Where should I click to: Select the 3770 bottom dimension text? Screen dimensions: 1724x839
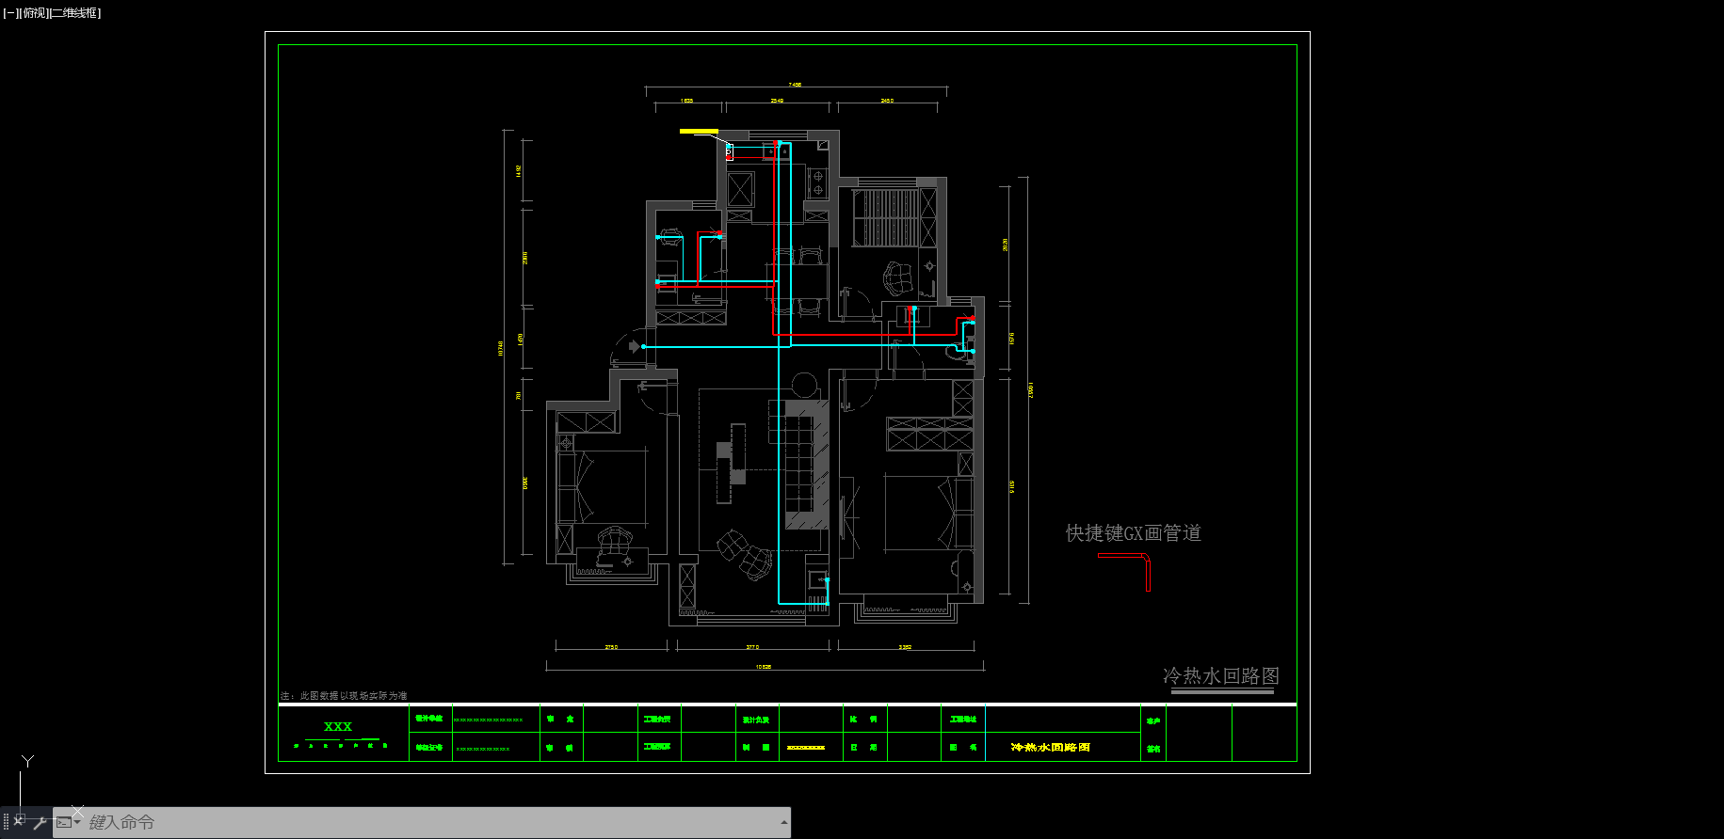752,647
